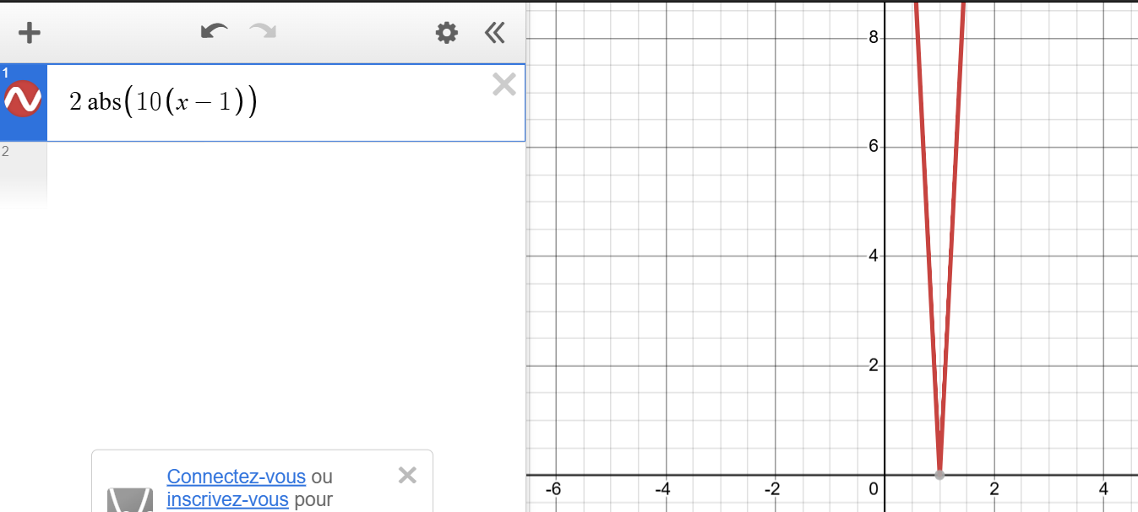This screenshot has width=1138, height=512.
Task: Hide the graph of expression 1
Action: pyautogui.click(x=23, y=100)
